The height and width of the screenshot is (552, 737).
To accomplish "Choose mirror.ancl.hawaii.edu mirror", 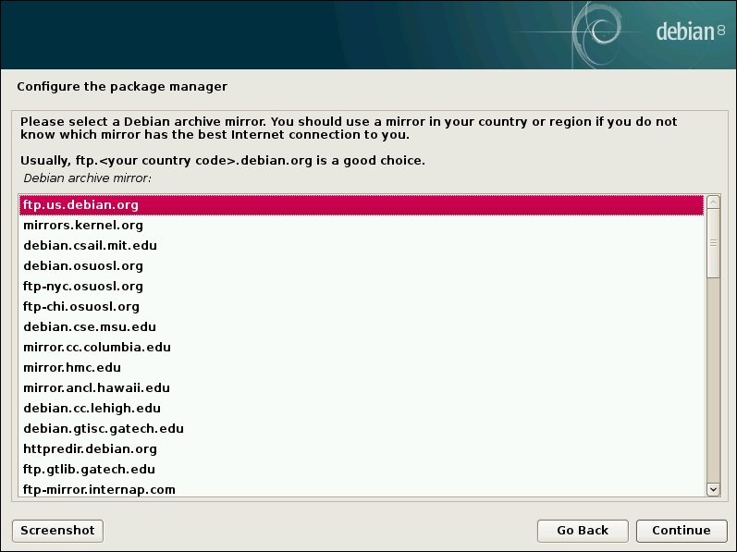I will (x=362, y=388).
